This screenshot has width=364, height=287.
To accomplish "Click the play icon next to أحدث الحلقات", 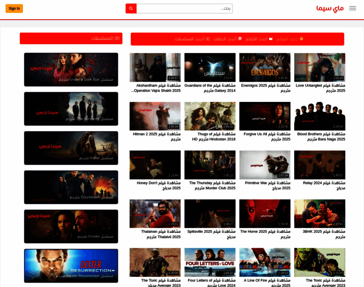I will 240,38.
